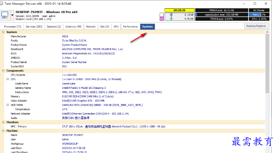276x153 pixels.
Task: Collapse the Machine section
Action: click(x=3, y=131)
